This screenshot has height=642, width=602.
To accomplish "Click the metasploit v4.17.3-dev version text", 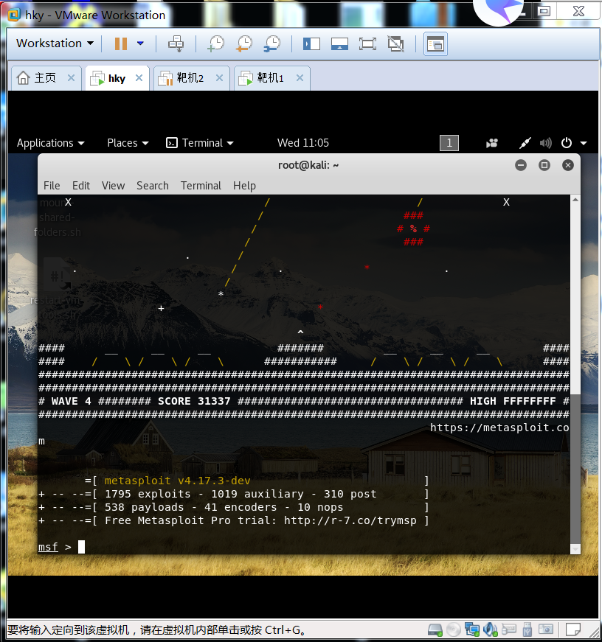I will point(177,481).
